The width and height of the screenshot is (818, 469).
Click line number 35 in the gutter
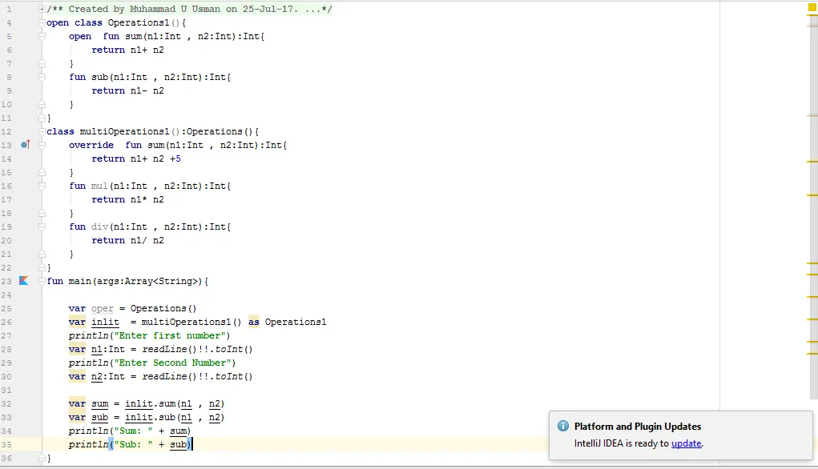[6, 444]
